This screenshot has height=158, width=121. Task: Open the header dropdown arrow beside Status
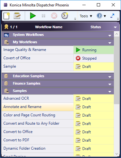click(x=115, y=27)
